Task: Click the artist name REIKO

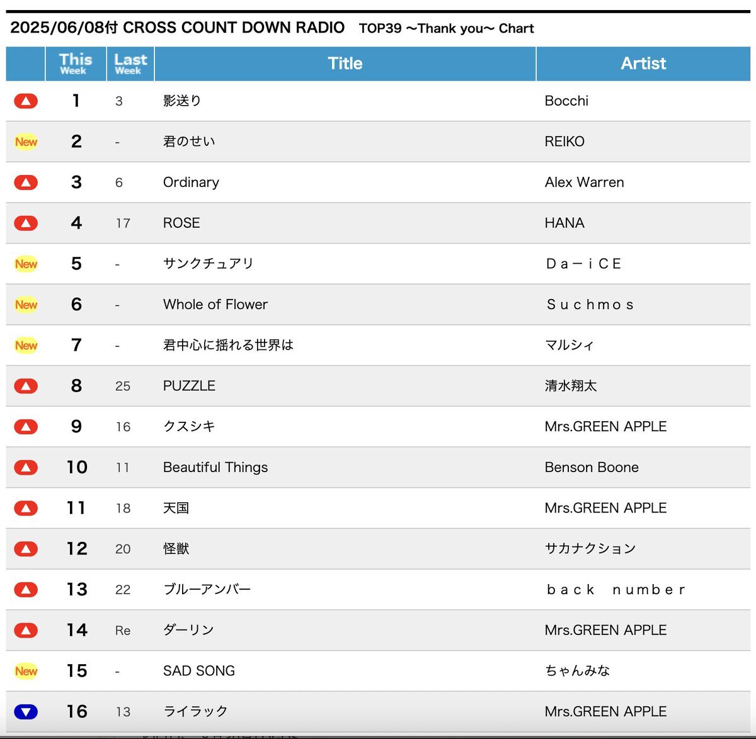Action: pyautogui.click(x=564, y=142)
